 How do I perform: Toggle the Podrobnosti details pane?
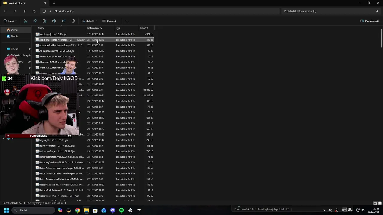[x=370, y=21]
